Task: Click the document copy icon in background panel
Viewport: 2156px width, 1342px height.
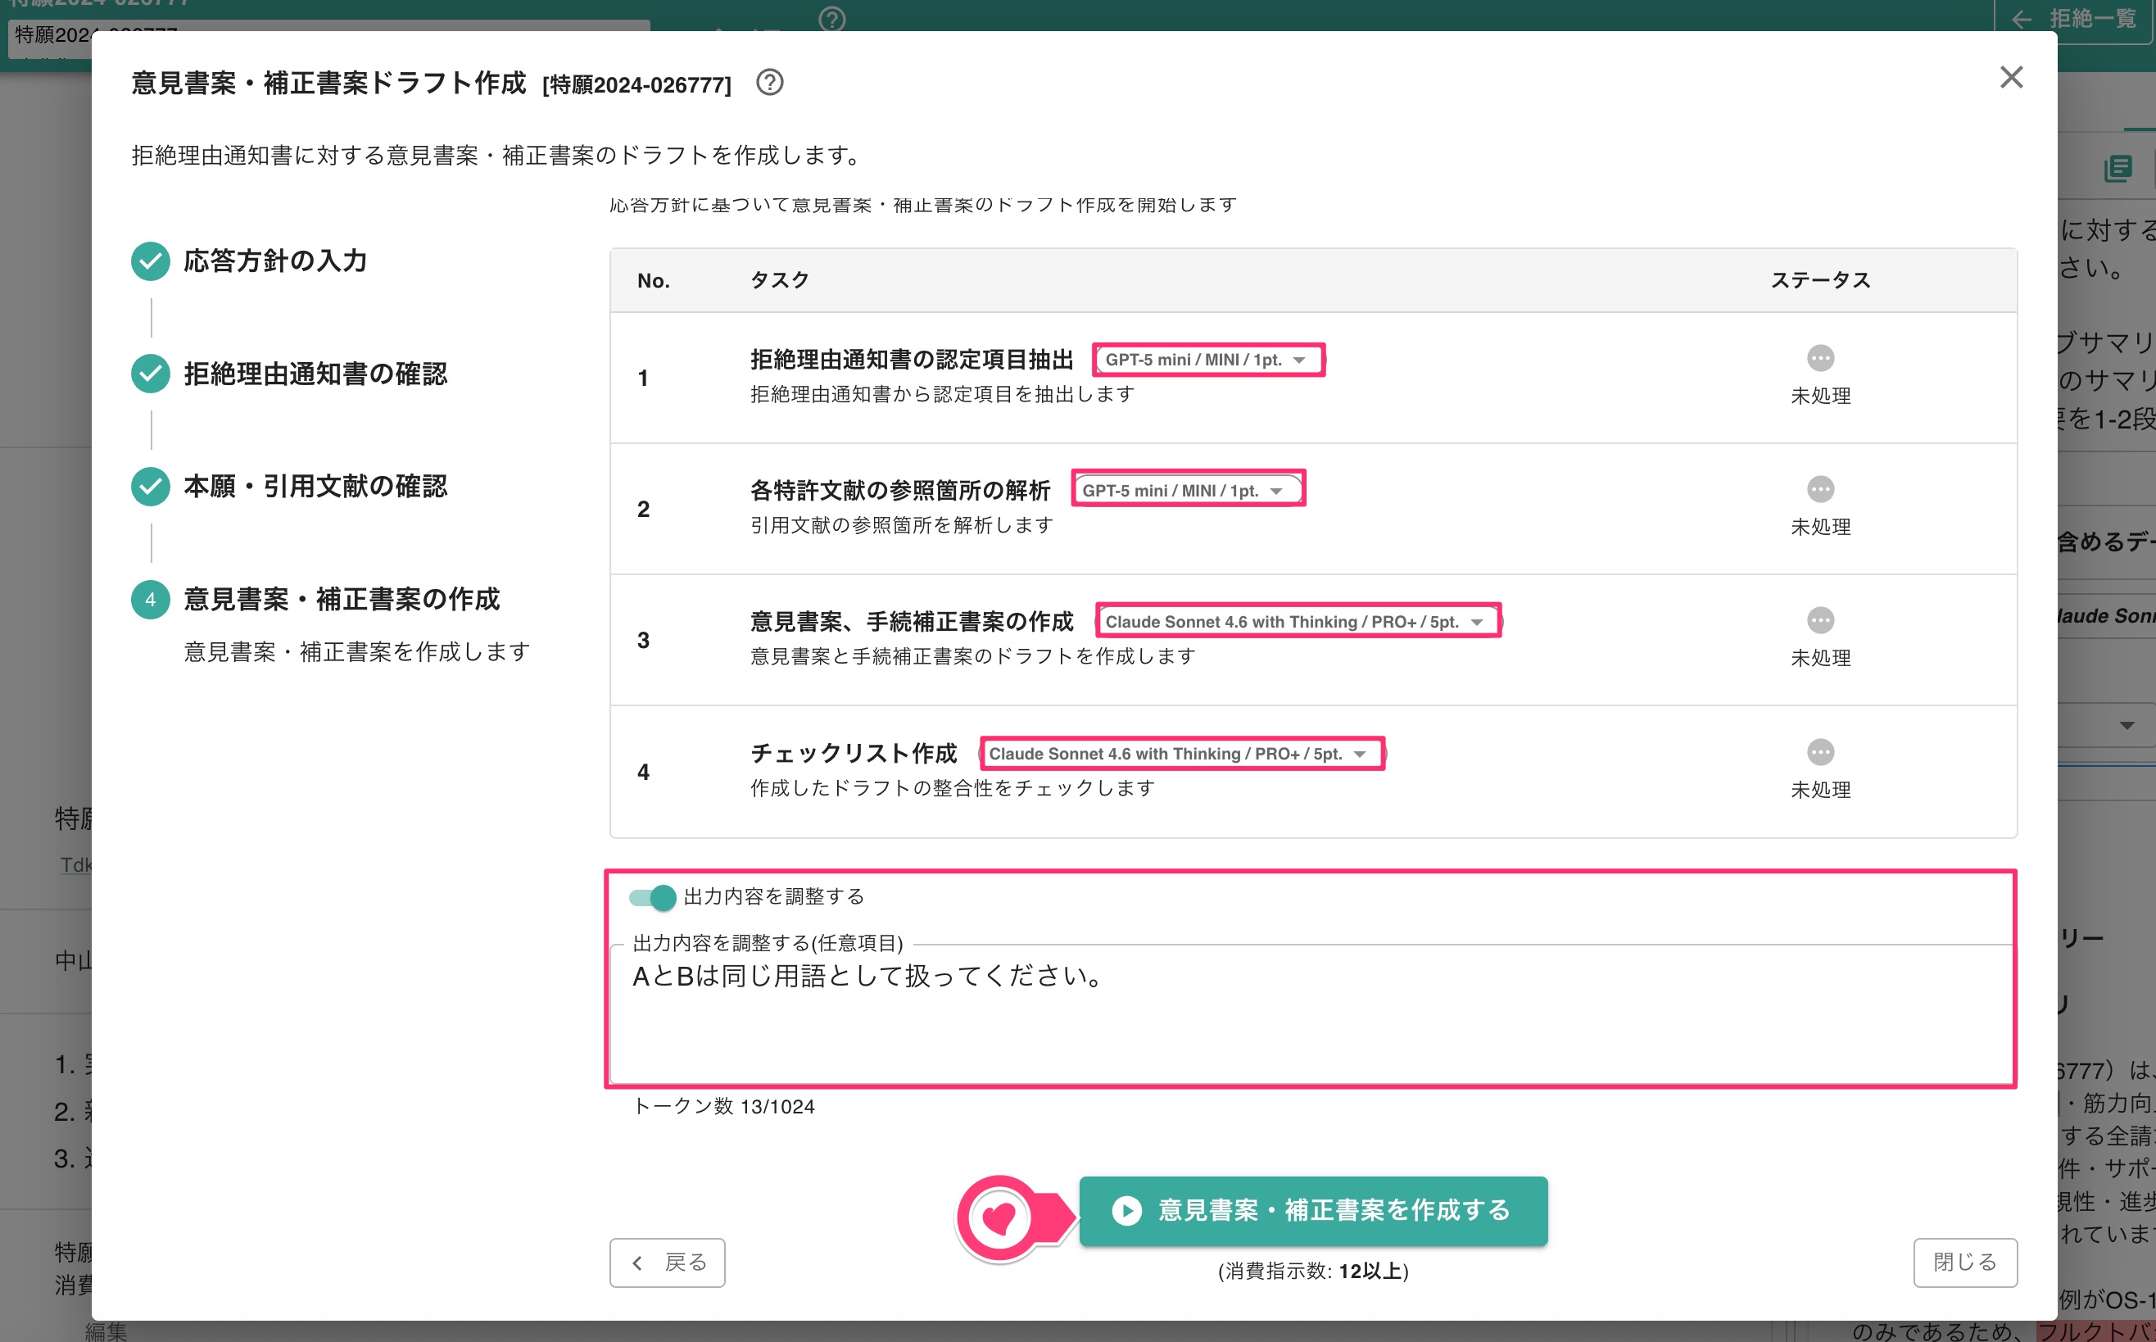Action: (2117, 168)
